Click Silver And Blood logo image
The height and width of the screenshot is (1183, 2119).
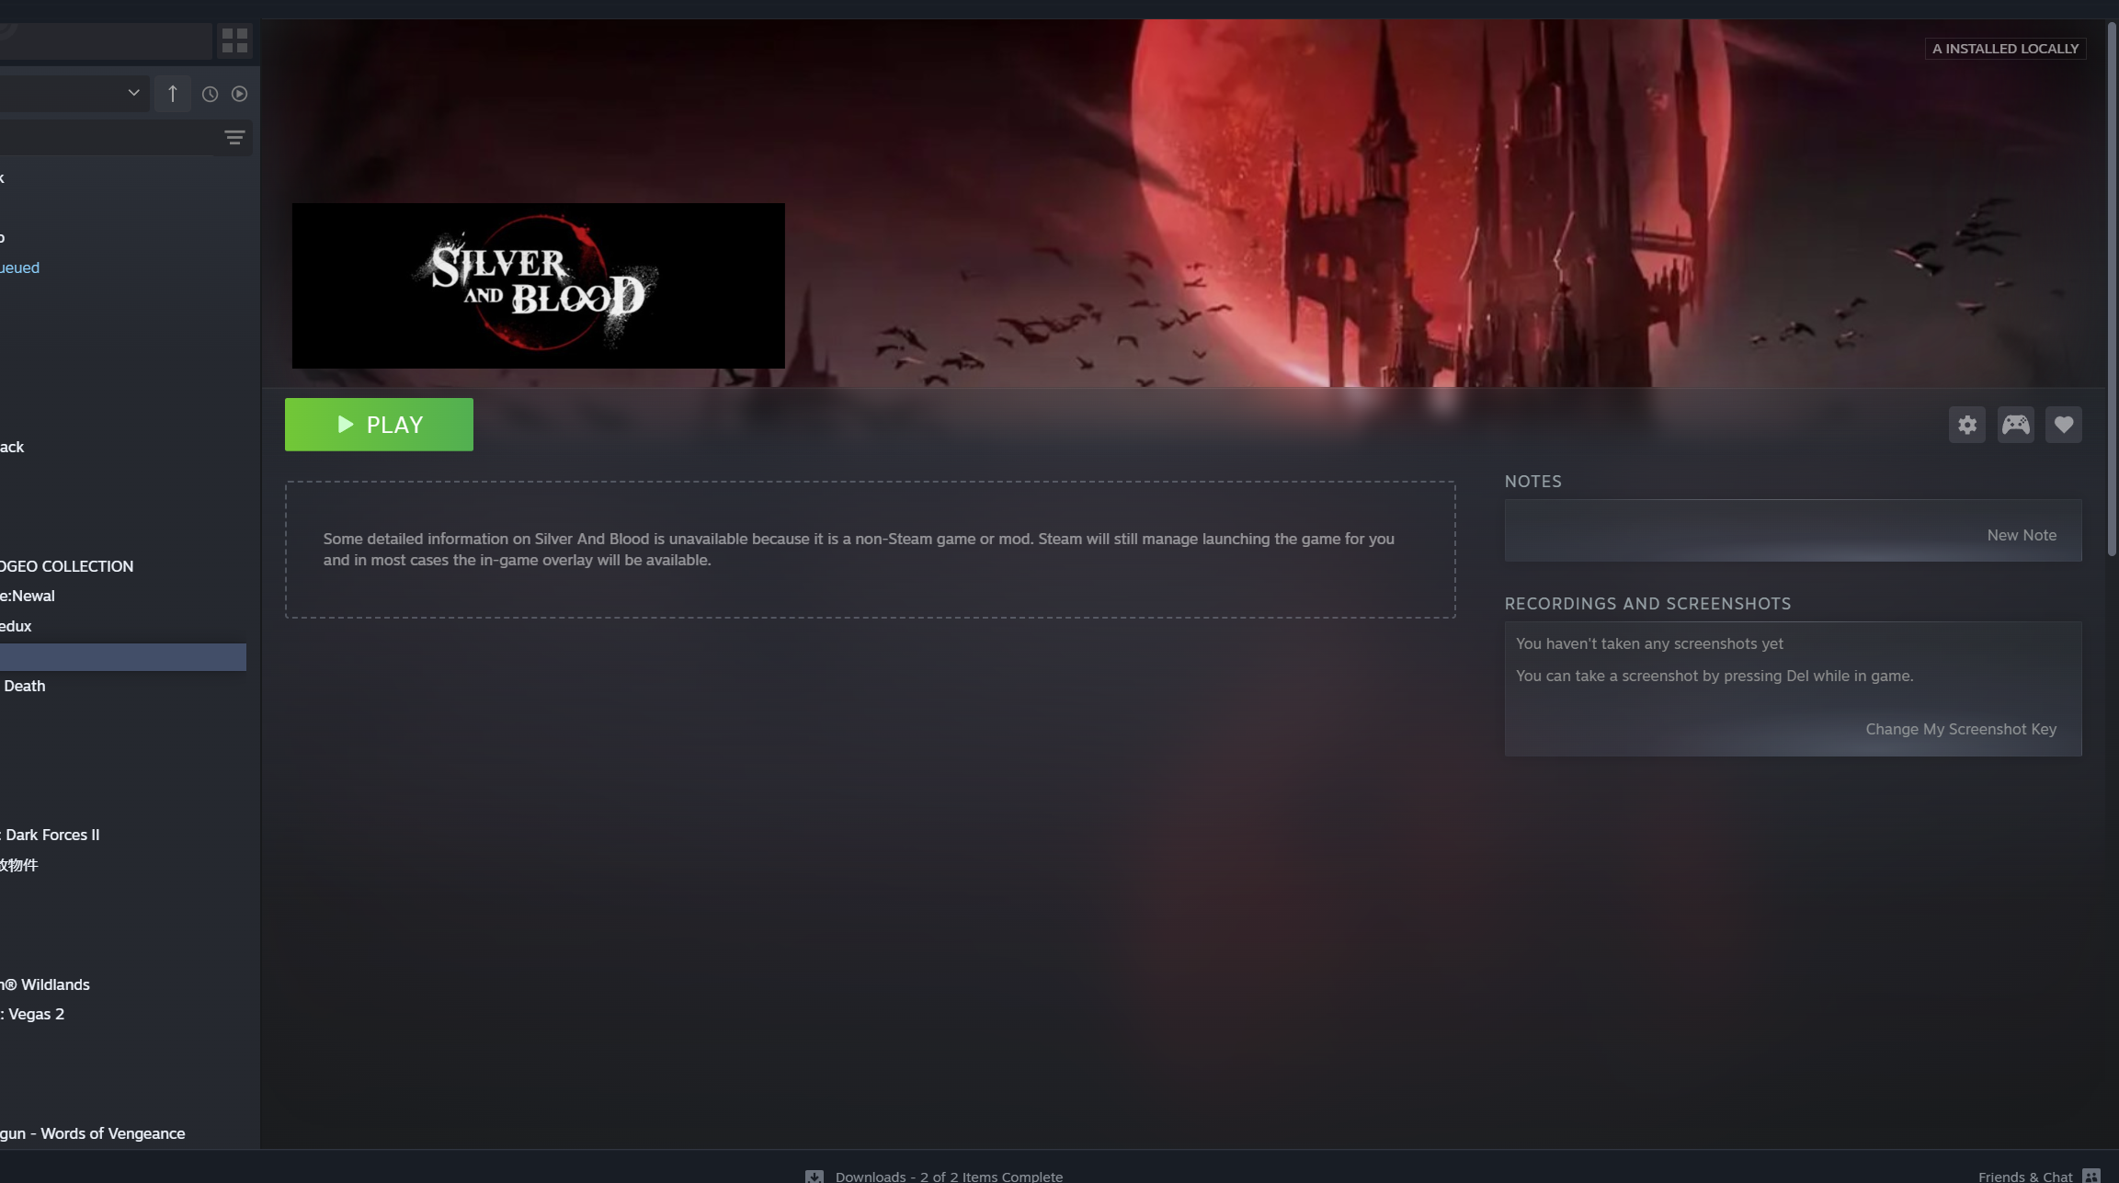[538, 286]
